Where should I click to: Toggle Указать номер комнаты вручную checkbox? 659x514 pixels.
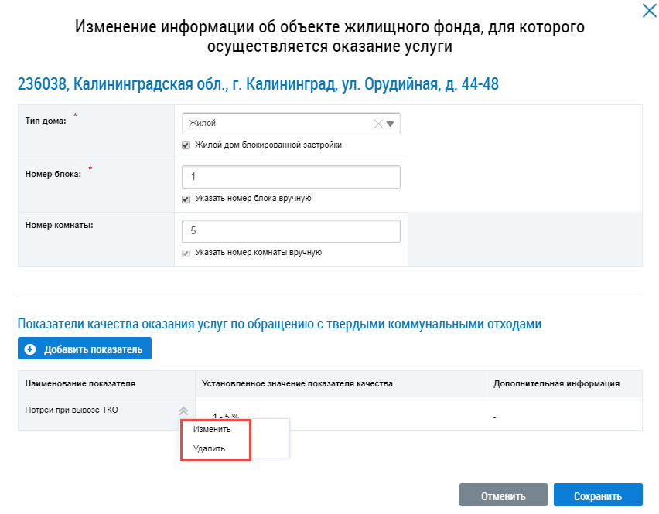point(186,253)
